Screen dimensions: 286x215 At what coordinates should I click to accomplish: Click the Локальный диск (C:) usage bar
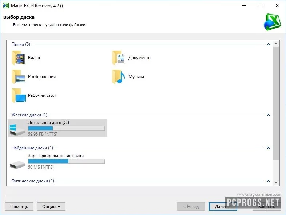[66, 128]
